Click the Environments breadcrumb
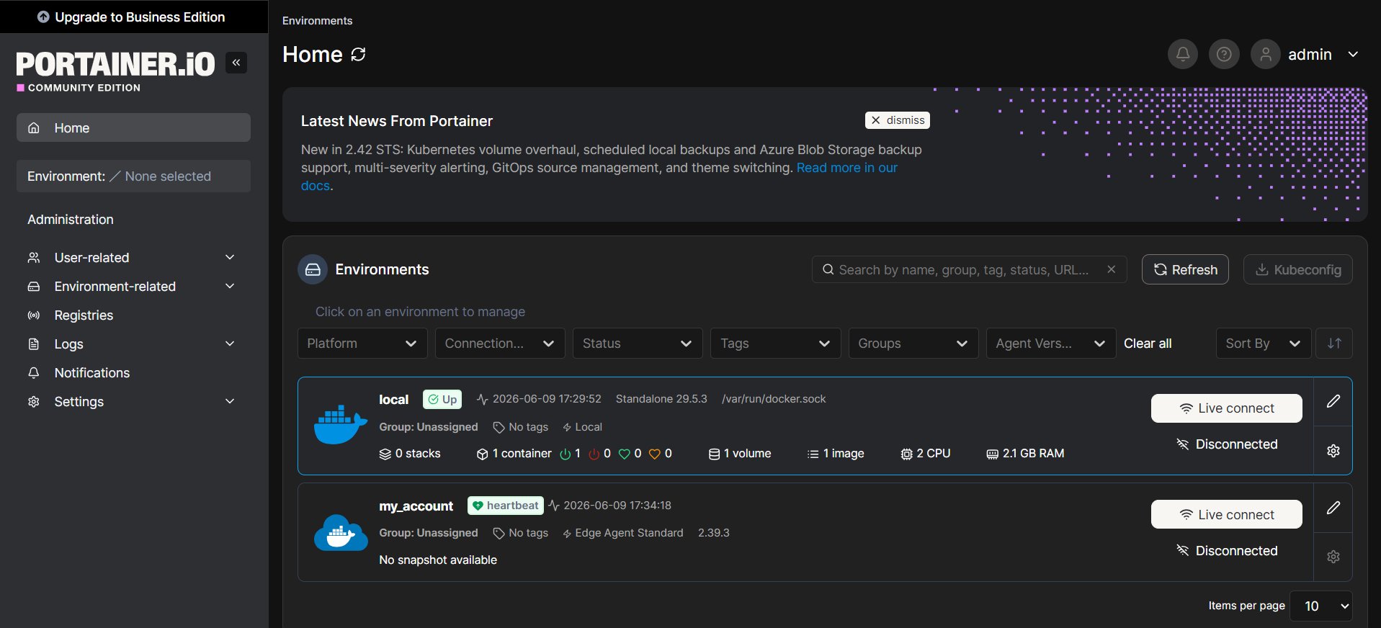The image size is (1381, 628). tap(317, 21)
